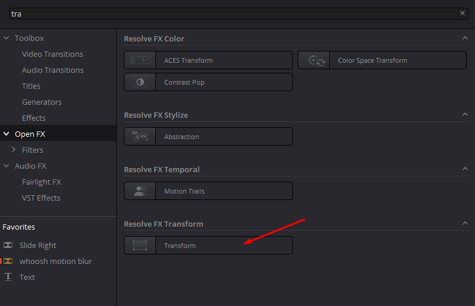Click the Color Space Transform icon
The image size is (475, 306).
[313, 60]
